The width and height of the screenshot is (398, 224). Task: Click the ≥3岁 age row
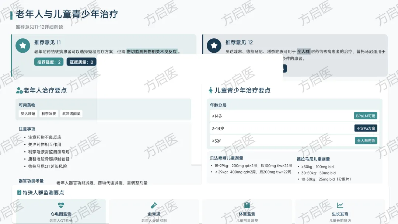294,141
